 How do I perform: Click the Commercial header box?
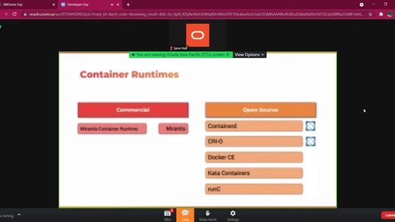[133, 110]
